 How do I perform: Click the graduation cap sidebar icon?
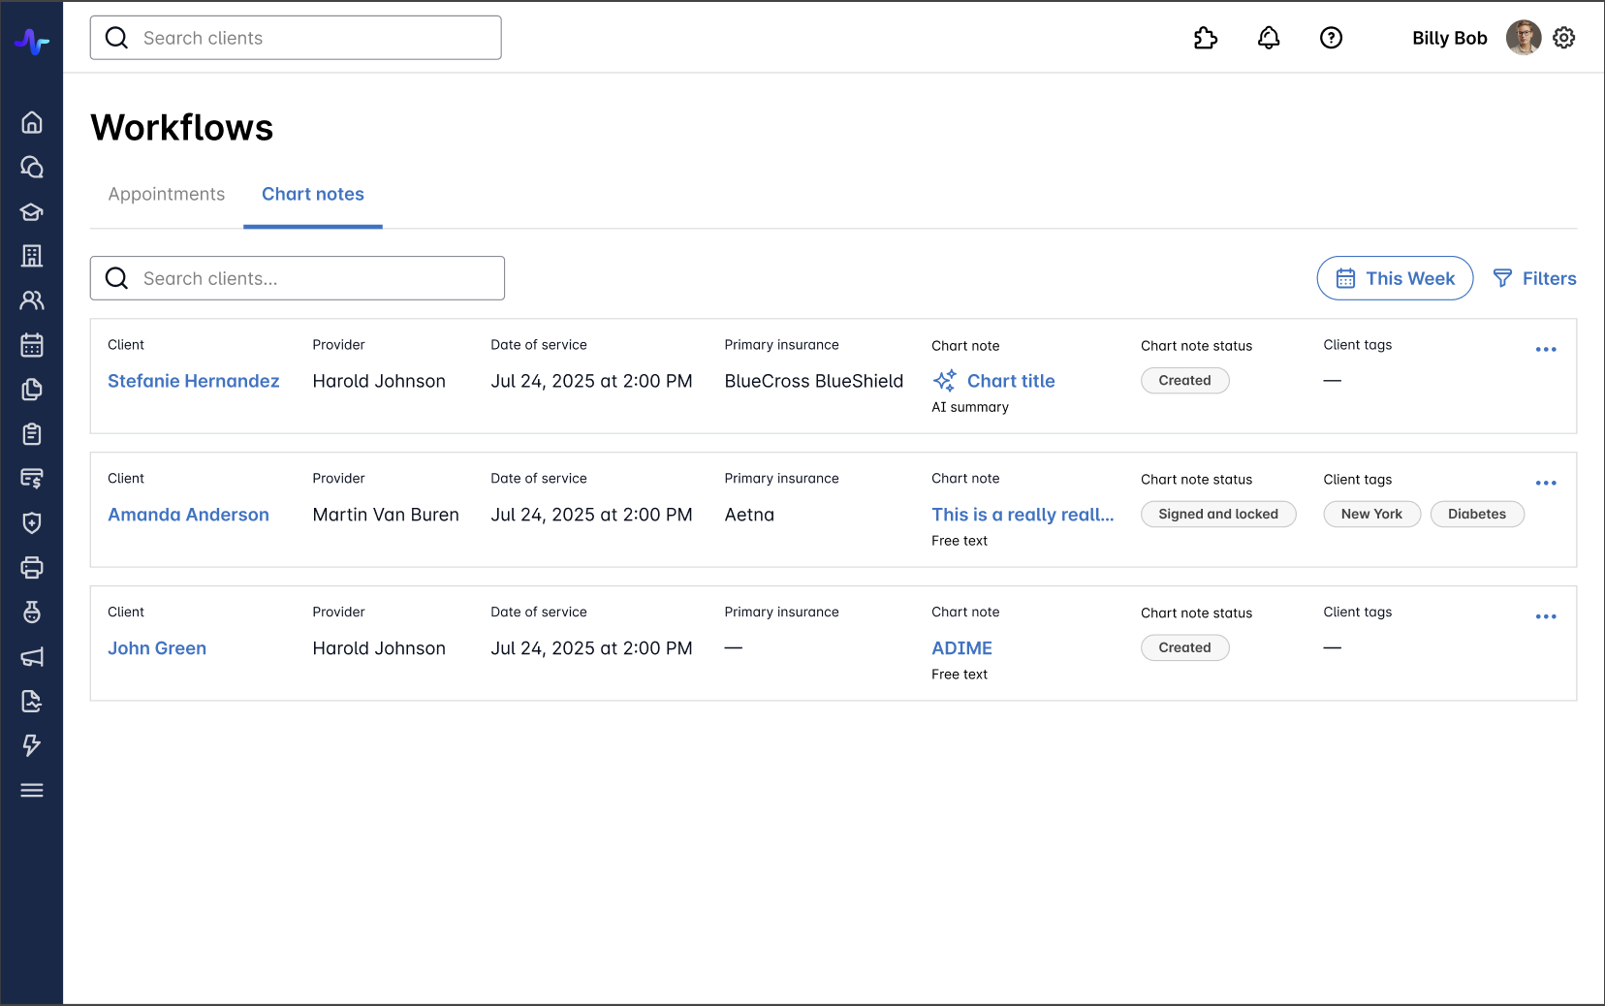[32, 211]
